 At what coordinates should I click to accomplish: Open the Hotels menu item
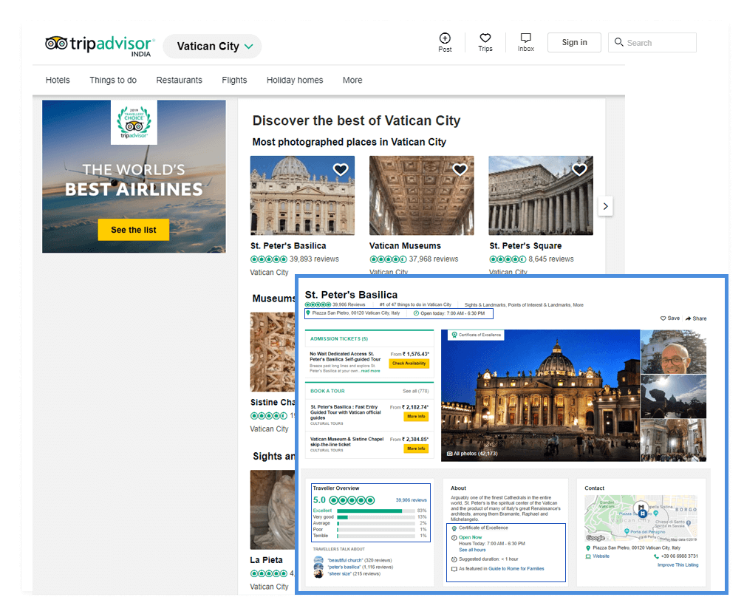coord(58,80)
